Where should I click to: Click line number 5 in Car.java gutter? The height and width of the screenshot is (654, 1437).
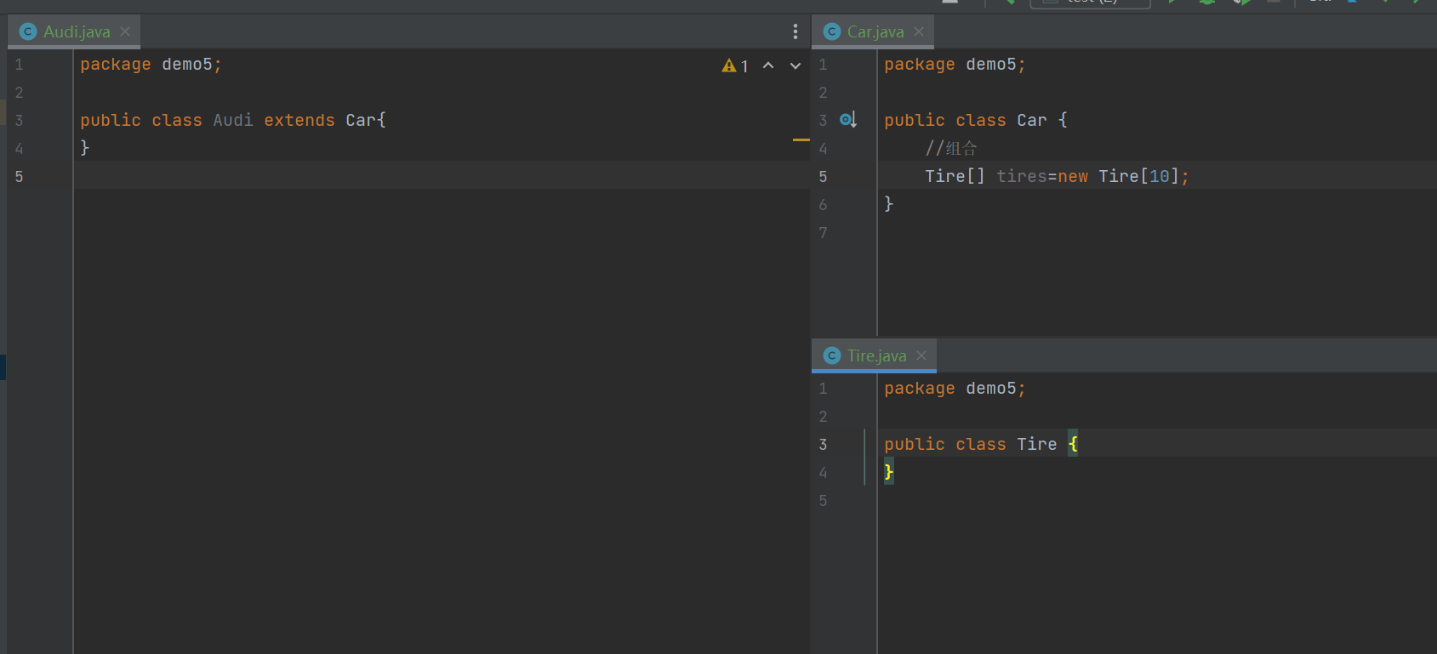[823, 177]
